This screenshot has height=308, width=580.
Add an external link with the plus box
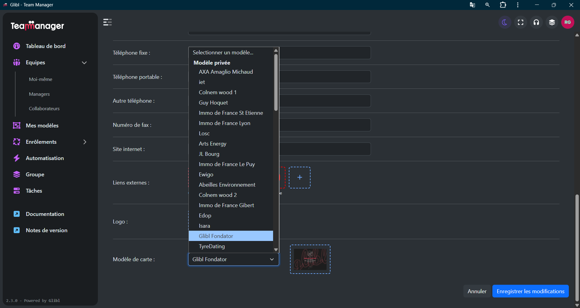point(299,178)
